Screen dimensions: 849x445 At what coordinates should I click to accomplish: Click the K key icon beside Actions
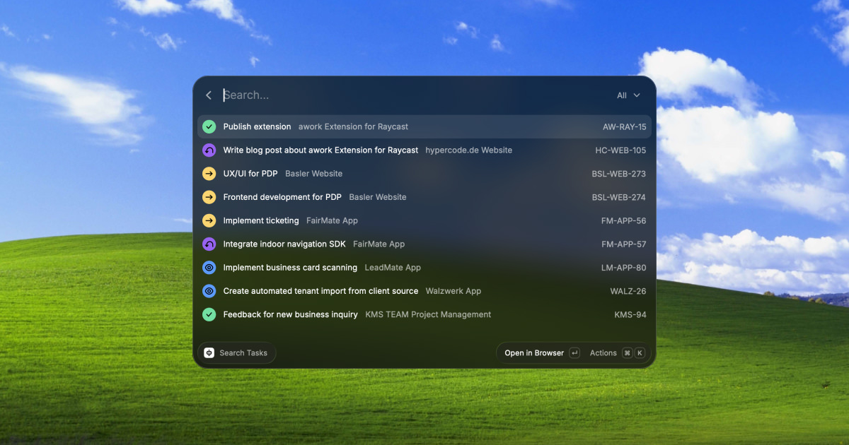tap(640, 352)
